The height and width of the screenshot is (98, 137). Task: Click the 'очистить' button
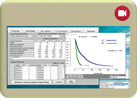(59, 82)
